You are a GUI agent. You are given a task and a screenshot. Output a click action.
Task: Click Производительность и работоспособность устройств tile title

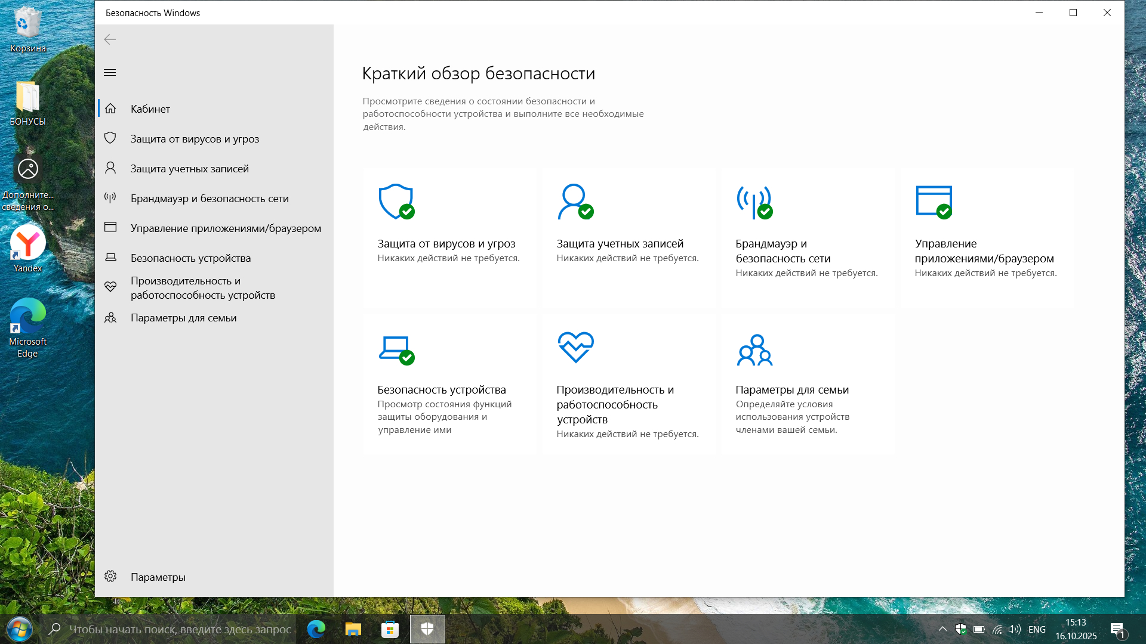(615, 404)
